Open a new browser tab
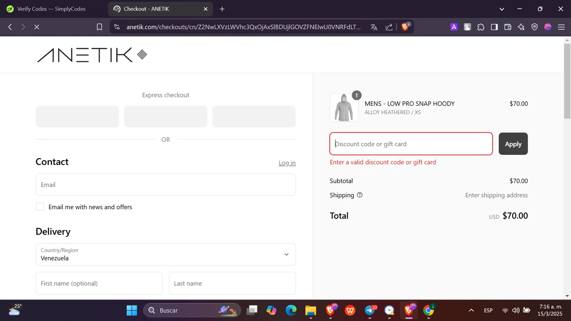 222,9
